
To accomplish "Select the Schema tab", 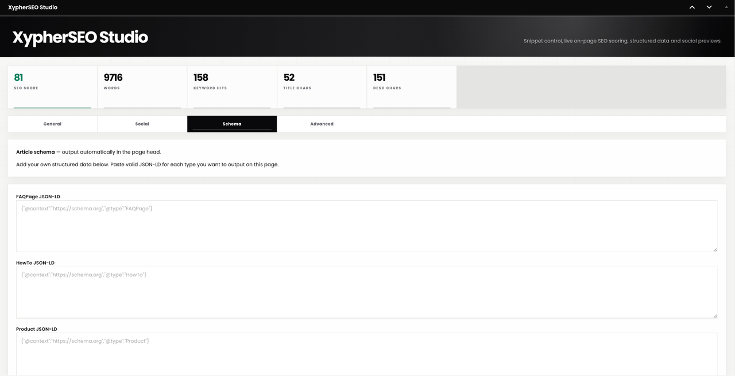I will pos(232,124).
